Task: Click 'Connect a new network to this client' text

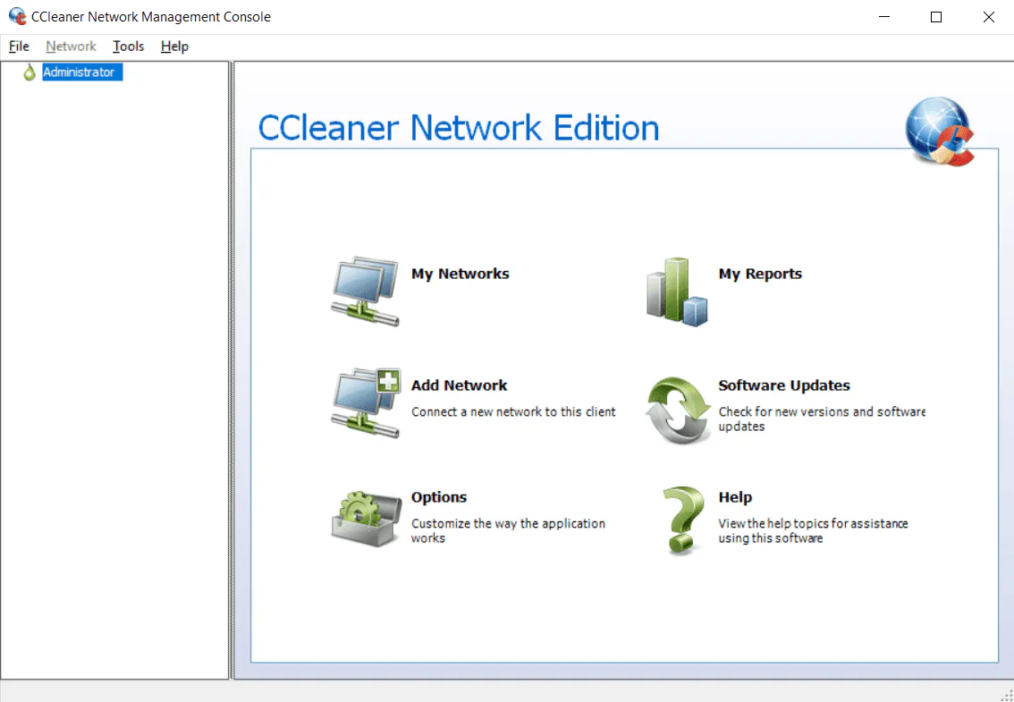Action: click(513, 412)
